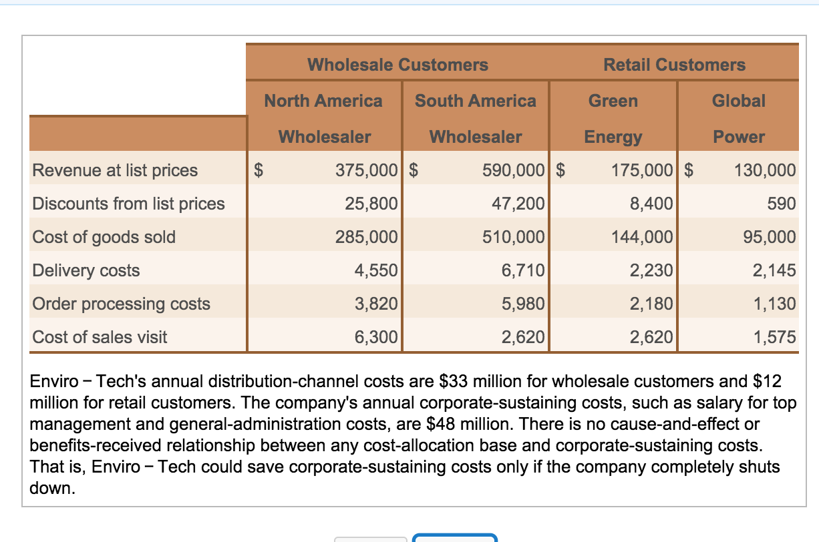Select the Delivery costs row label

pos(86,270)
